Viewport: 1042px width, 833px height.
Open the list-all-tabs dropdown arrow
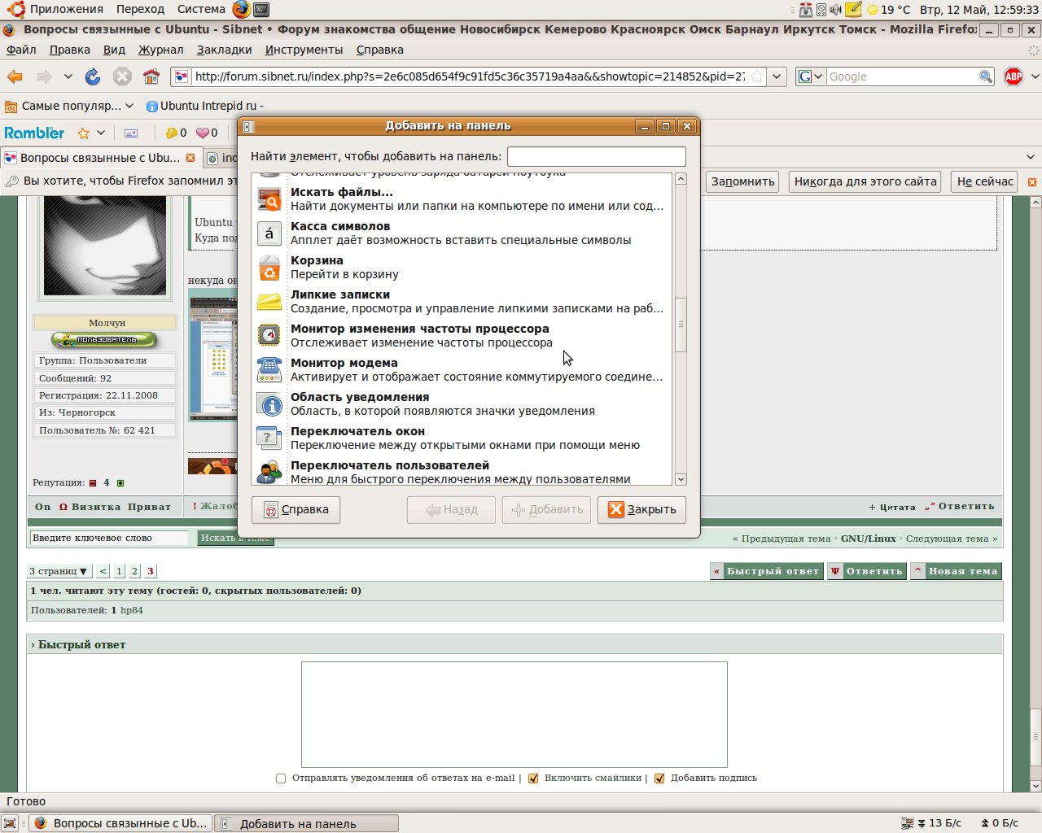[1031, 157]
